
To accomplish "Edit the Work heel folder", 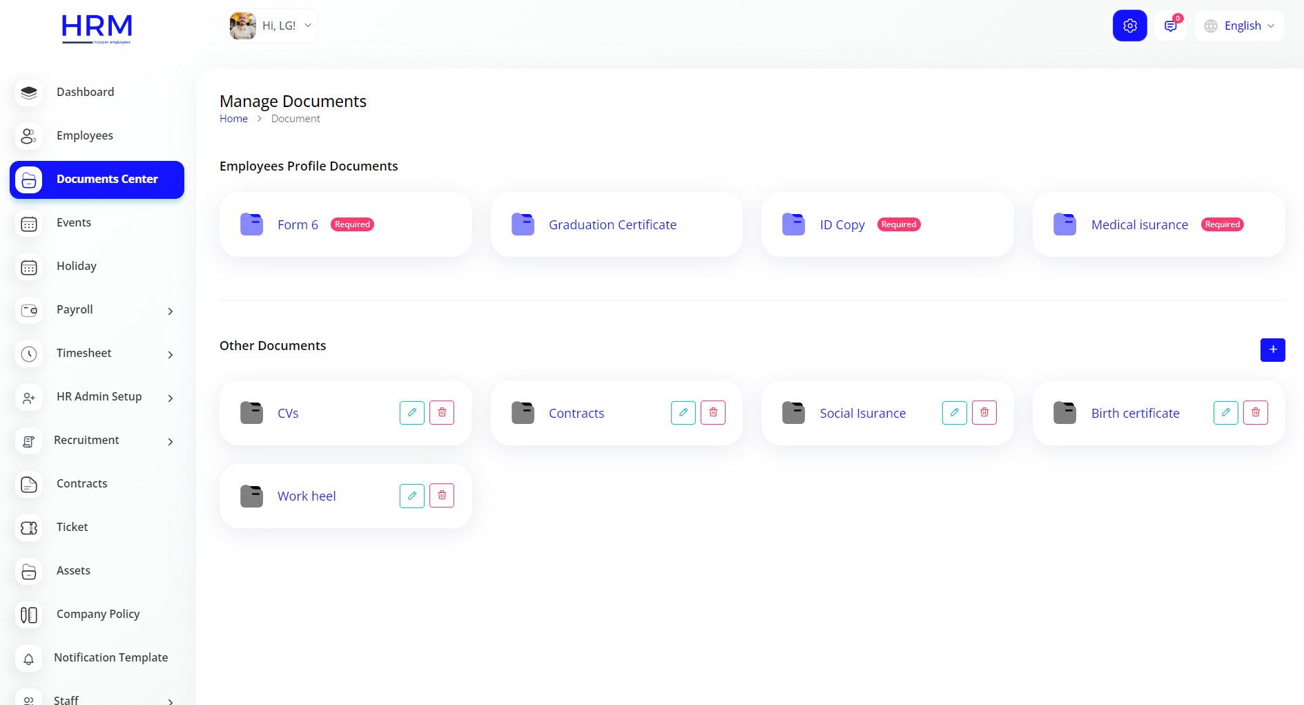I will (412, 496).
